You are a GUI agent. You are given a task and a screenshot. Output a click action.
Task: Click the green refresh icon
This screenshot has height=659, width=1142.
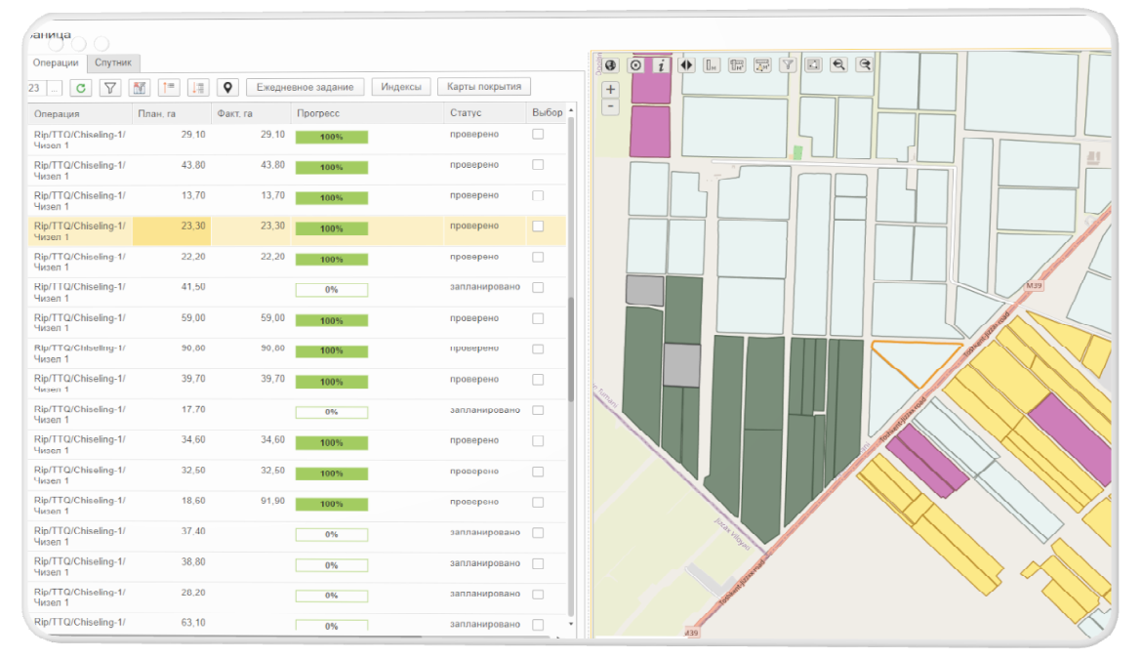81,88
